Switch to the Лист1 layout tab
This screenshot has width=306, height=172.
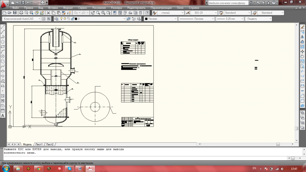click(39, 144)
